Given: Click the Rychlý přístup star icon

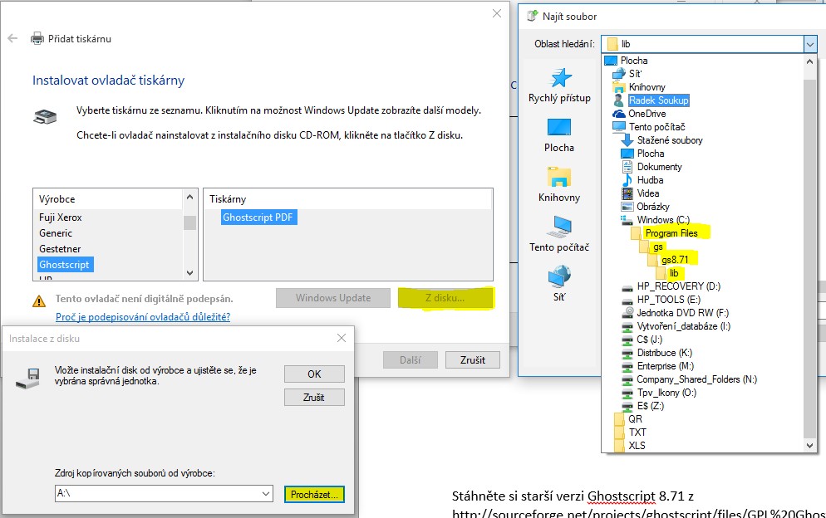Looking at the screenshot, I should tap(562, 78).
